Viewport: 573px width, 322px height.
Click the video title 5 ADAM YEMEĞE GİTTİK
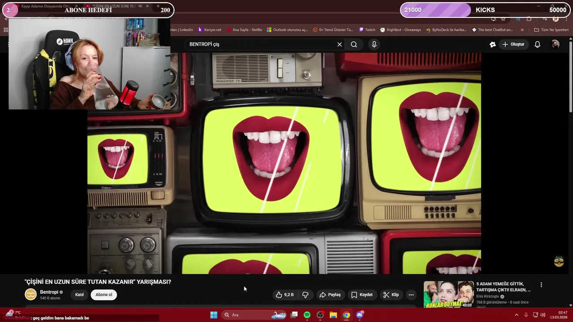pyautogui.click(x=503, y=287)
